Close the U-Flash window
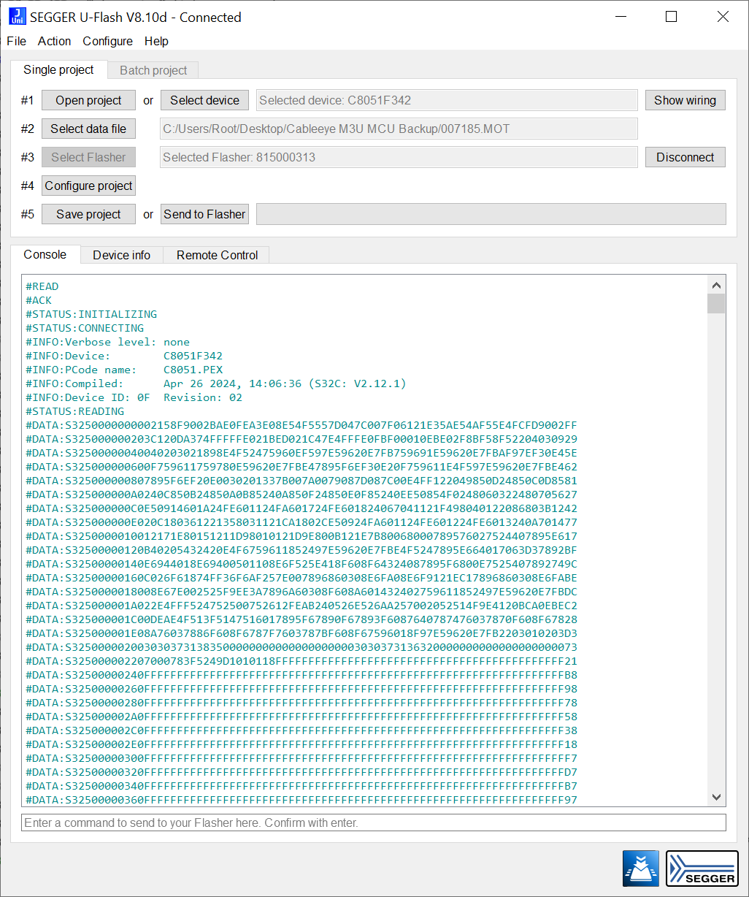This screenshot has height=897, width=749. coord(723,17)
